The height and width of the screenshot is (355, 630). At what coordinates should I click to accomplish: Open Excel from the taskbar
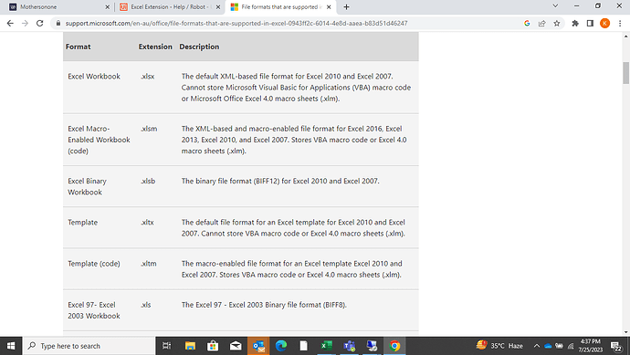point(326,346)
